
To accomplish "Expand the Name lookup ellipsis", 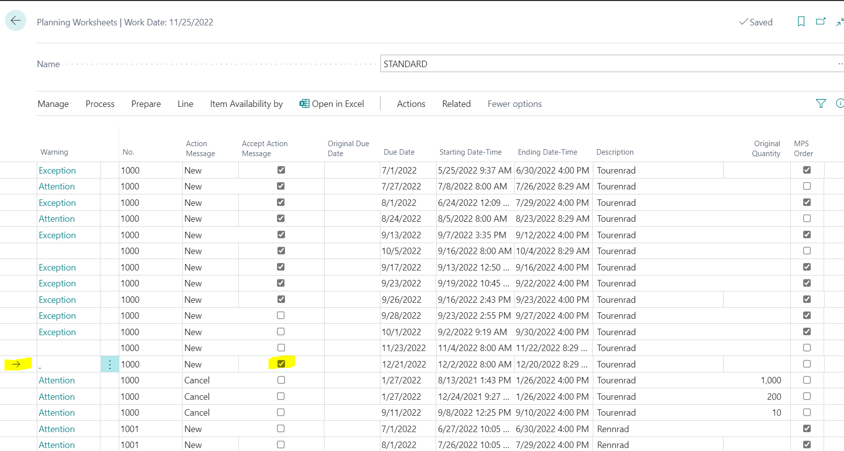I will click(x=840, y=64).
